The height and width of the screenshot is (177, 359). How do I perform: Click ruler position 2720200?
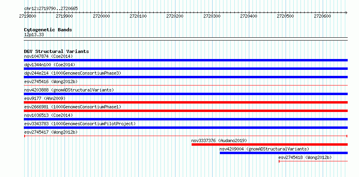(x=175, y=16)
